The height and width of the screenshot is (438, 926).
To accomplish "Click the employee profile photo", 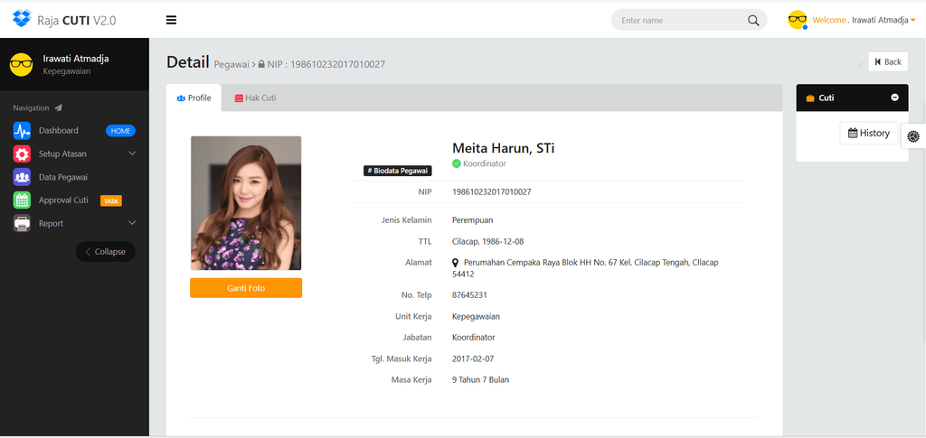I will coord(246,203).
